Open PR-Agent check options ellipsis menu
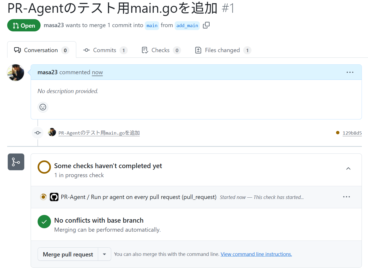The width and height of the screenshot is (368, 270). (346, 197)
